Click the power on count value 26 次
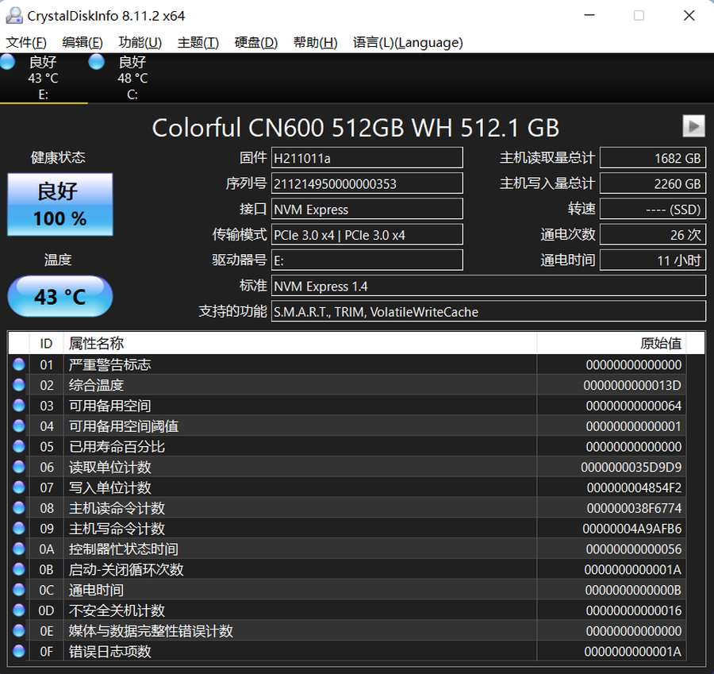Image resolution: width=714 pixels, height=674 pixels. click(x=653, y=235)
